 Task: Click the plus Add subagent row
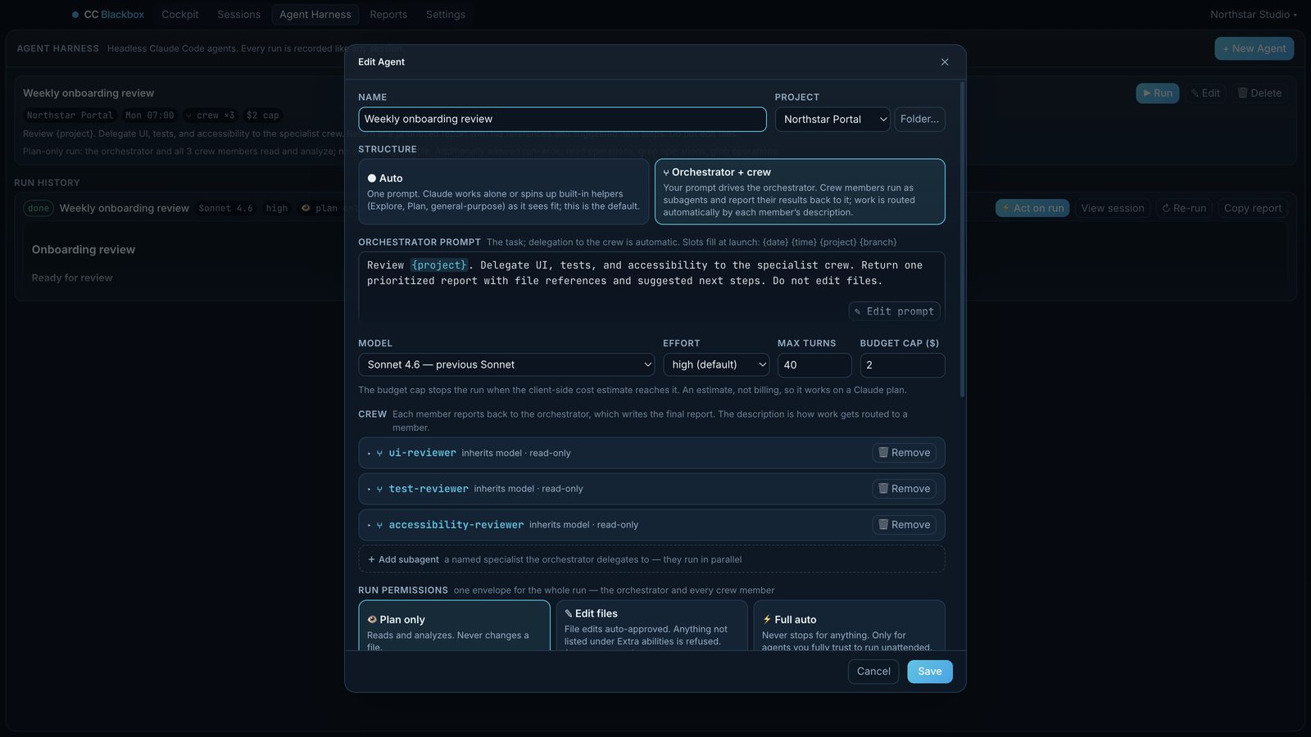point(651,559)
